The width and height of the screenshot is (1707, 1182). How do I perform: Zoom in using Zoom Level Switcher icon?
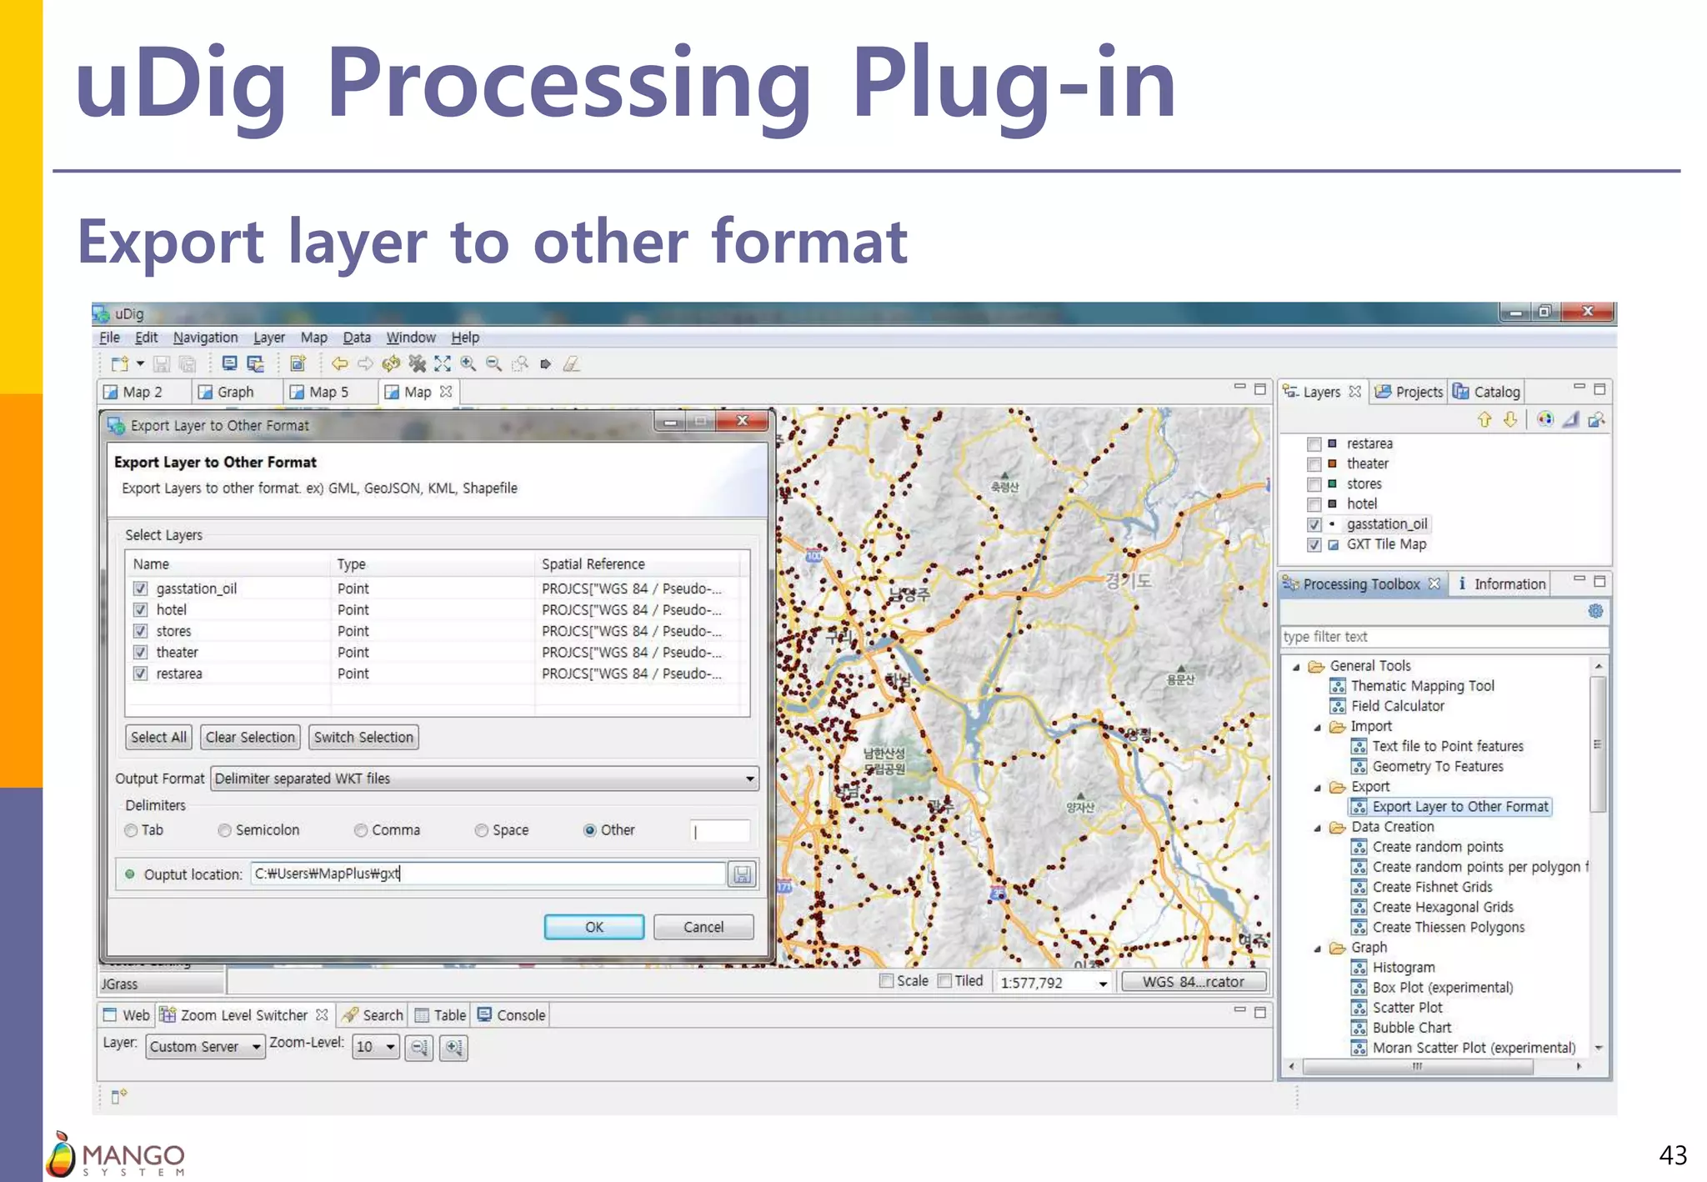pos(453,1048)
